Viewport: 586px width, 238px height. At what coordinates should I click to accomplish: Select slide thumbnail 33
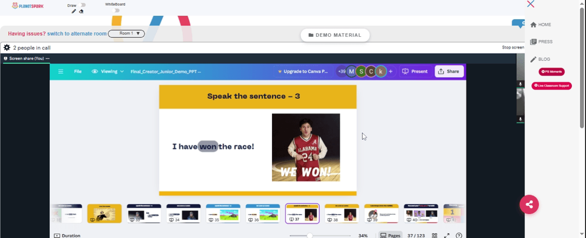[144, 213]
